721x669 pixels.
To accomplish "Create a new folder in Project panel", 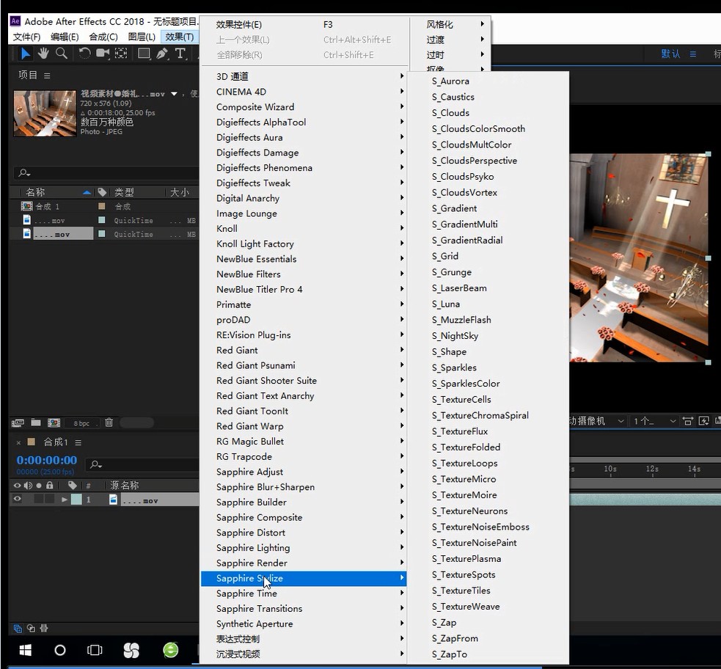I will pyautogui.click(x=36, y=422).
